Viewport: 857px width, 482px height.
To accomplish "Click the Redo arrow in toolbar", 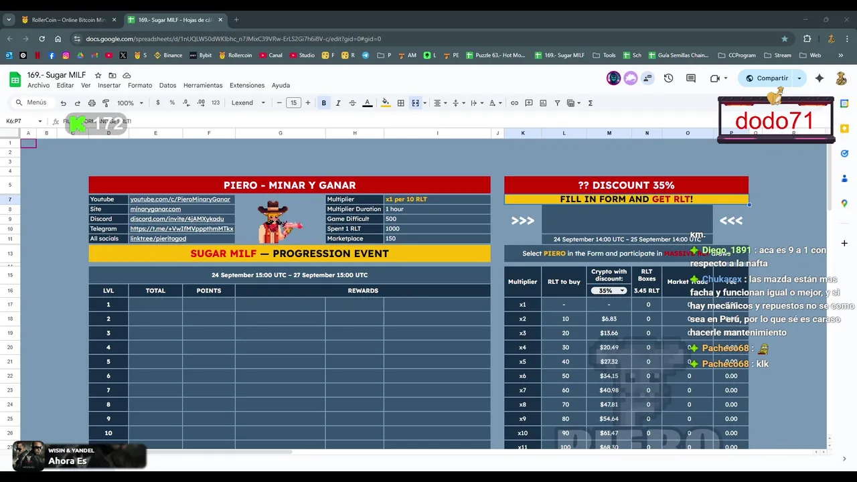I will (77, 103).
